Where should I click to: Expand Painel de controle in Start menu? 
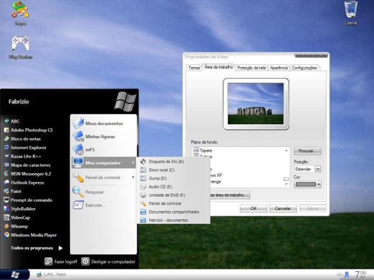pyautogui.click(x=103, y=177)
